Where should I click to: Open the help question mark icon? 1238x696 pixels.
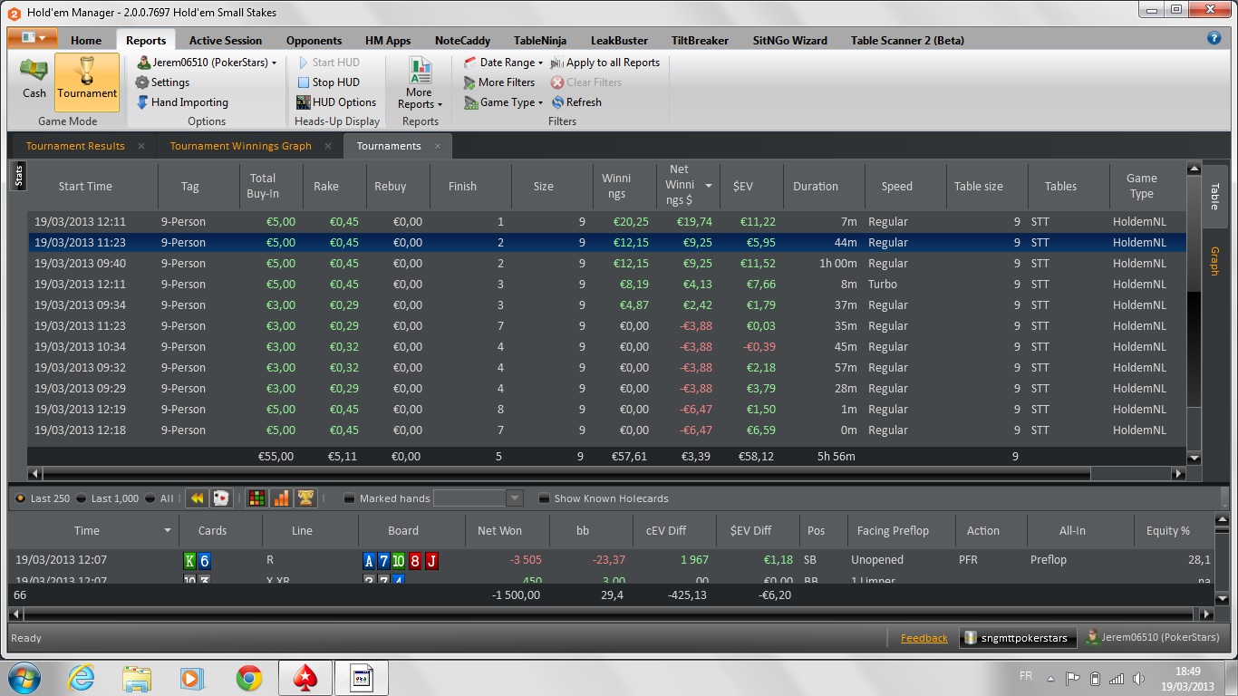click(1214, 38)
